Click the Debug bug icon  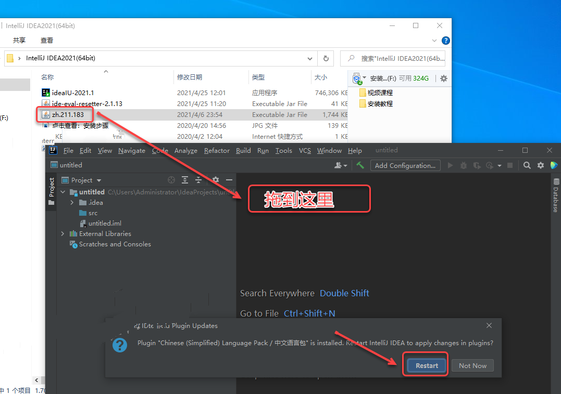pos(463,165)
